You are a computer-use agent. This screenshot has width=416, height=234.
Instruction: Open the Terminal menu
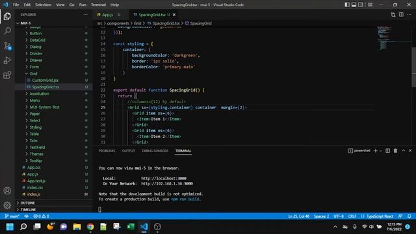coord(98,5)
